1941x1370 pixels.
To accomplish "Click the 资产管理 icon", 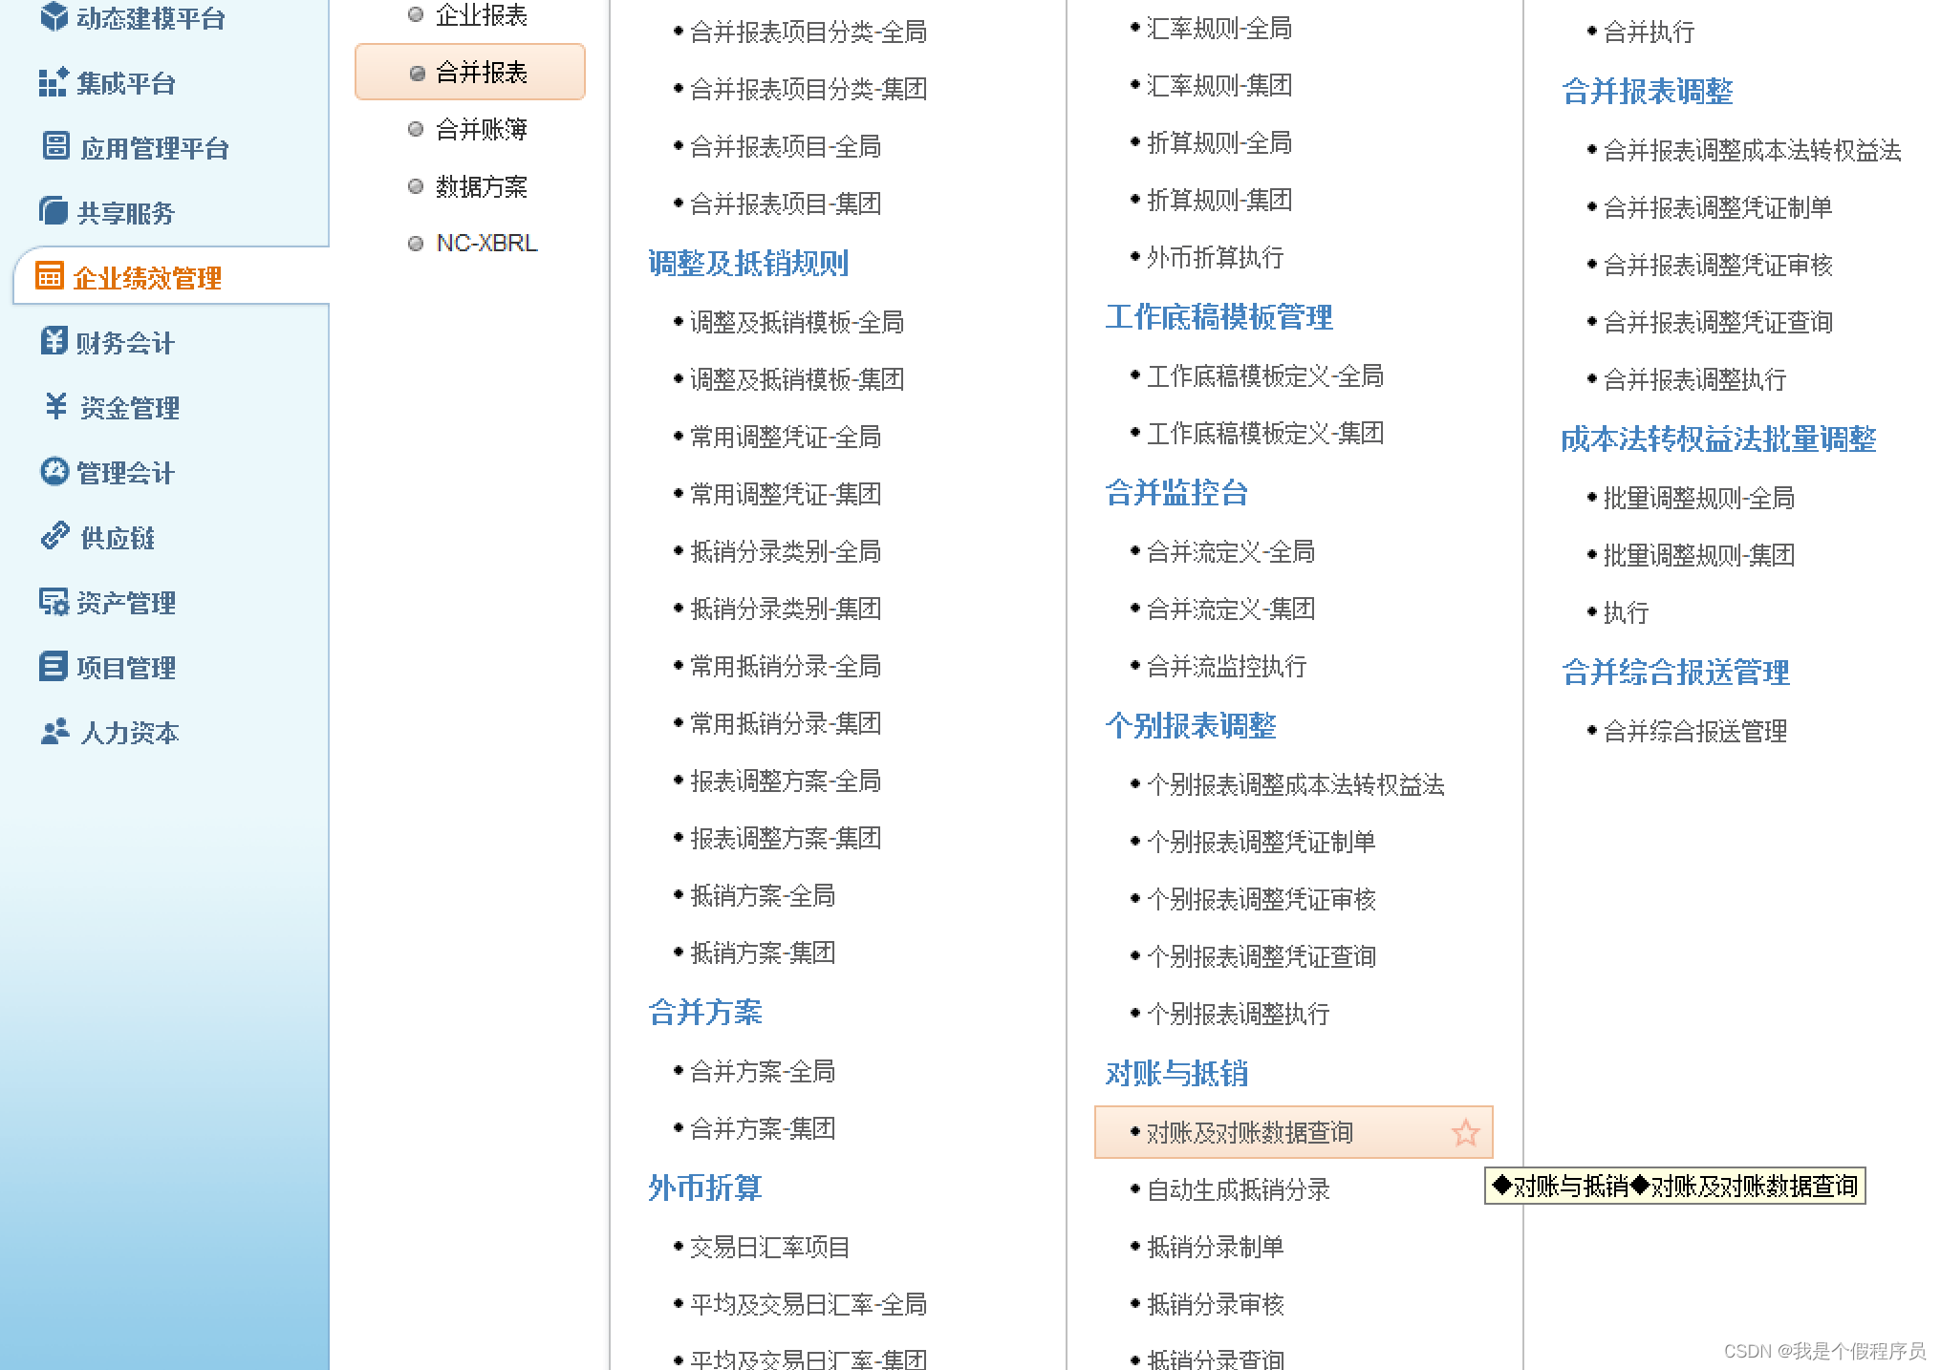I will [x=54, y=601].
